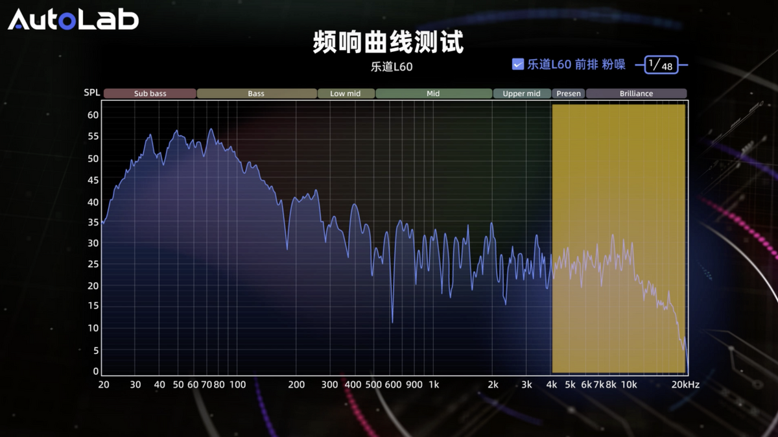The width and height of the screenshot is (778, 437).
Task: Select the Brilliance band label
Action: [x=636, y=93]
